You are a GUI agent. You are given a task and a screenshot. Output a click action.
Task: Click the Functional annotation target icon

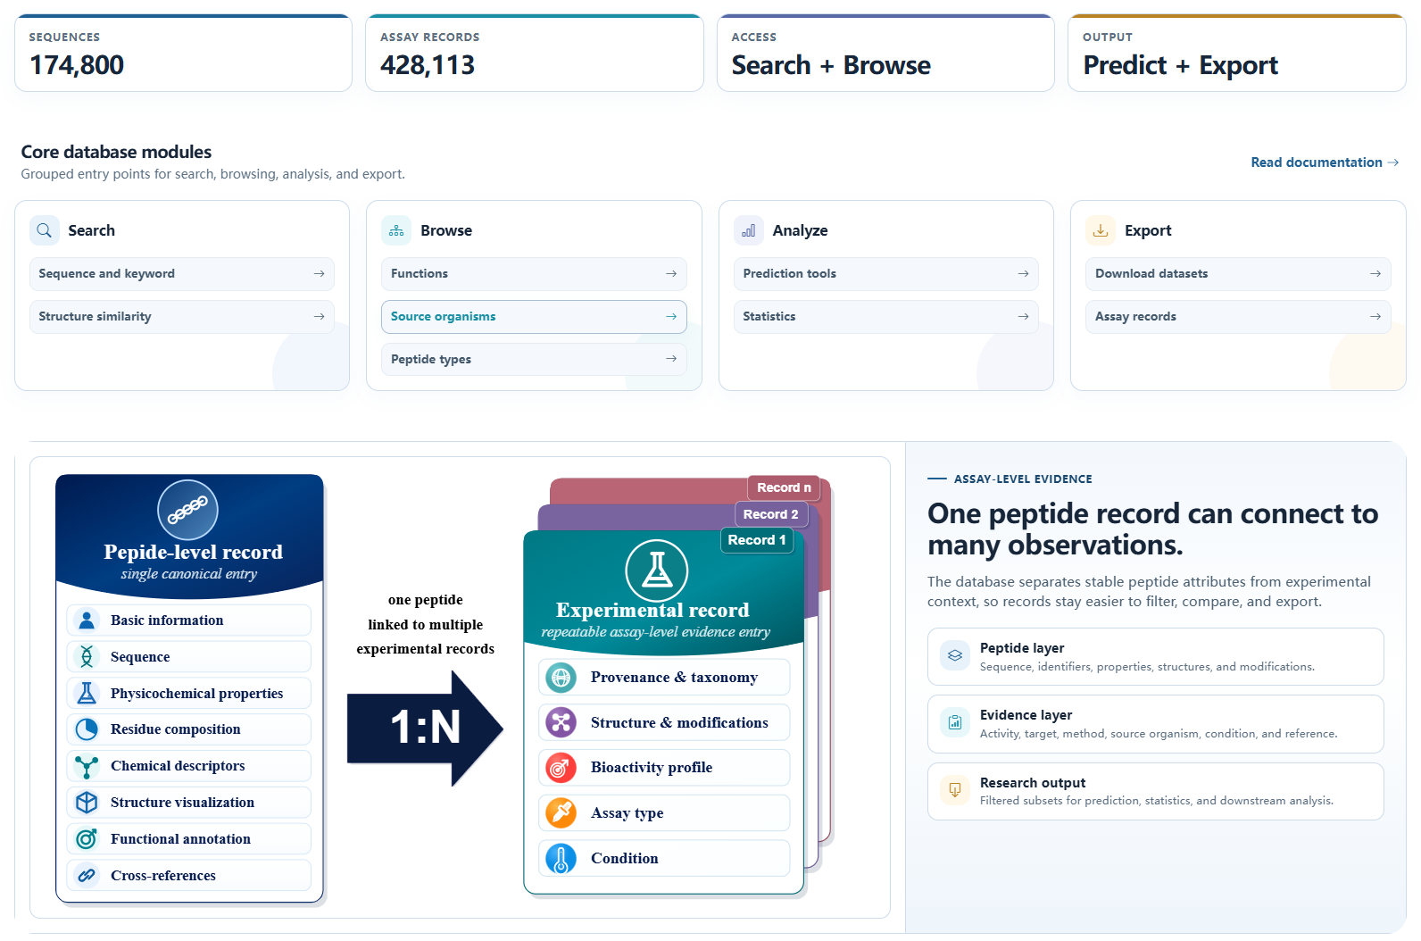click(87, 839)
